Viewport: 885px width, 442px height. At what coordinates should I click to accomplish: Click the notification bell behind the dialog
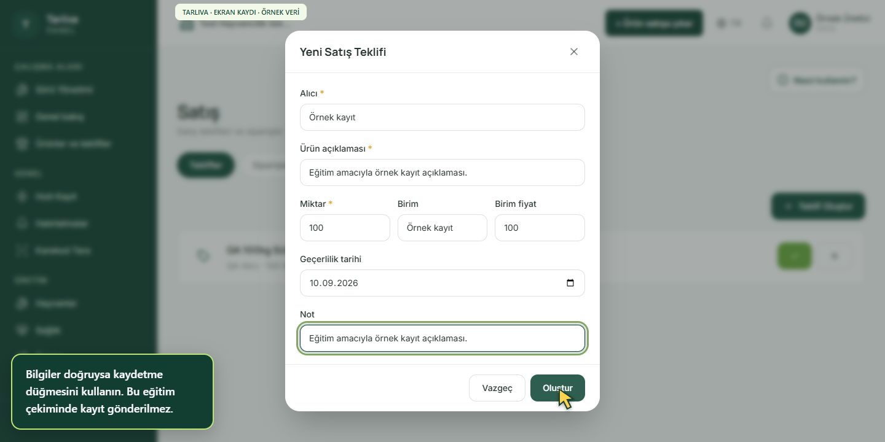click(x=767, y=23)
